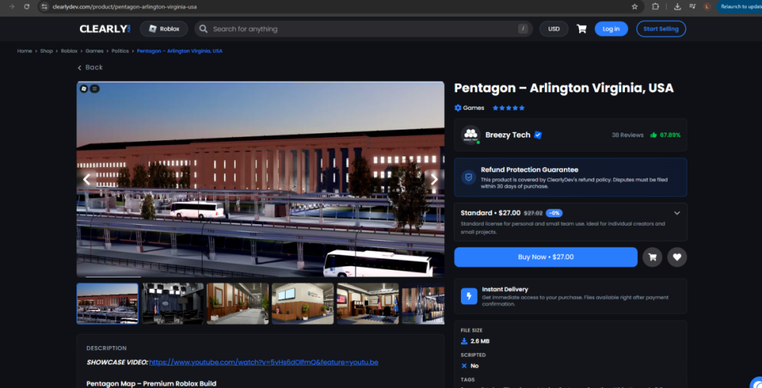Viewport: 762px width, 388px height.
Task: Open browser downloads icon
Action: pyautogui.click(x=677, y=7)
